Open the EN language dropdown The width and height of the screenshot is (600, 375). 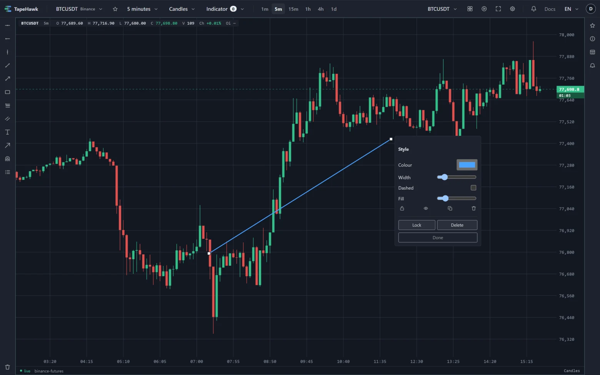tap(572, 9)
